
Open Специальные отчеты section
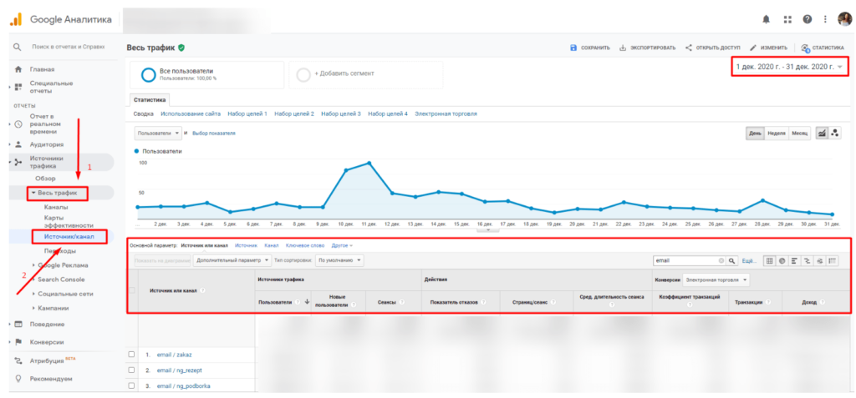tap(51, 87)
